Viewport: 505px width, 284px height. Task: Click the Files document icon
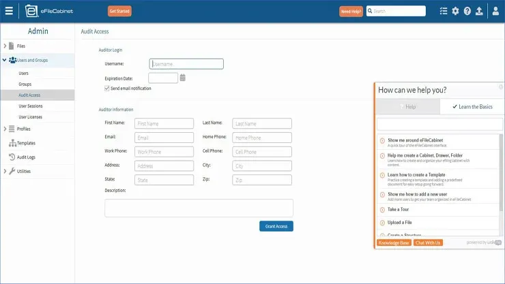coord(12,46)
